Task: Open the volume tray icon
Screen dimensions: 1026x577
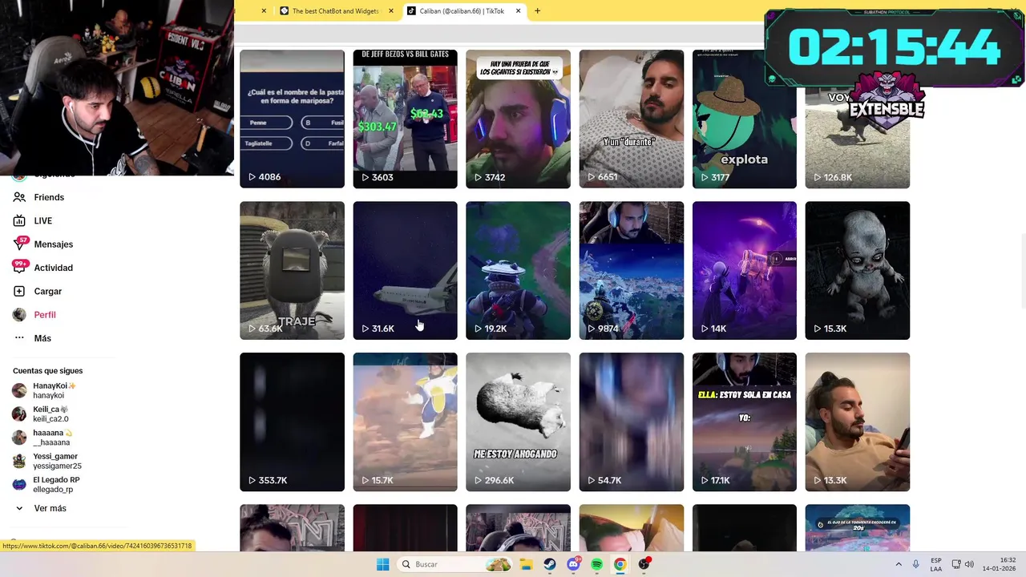Action: point(969,564)
